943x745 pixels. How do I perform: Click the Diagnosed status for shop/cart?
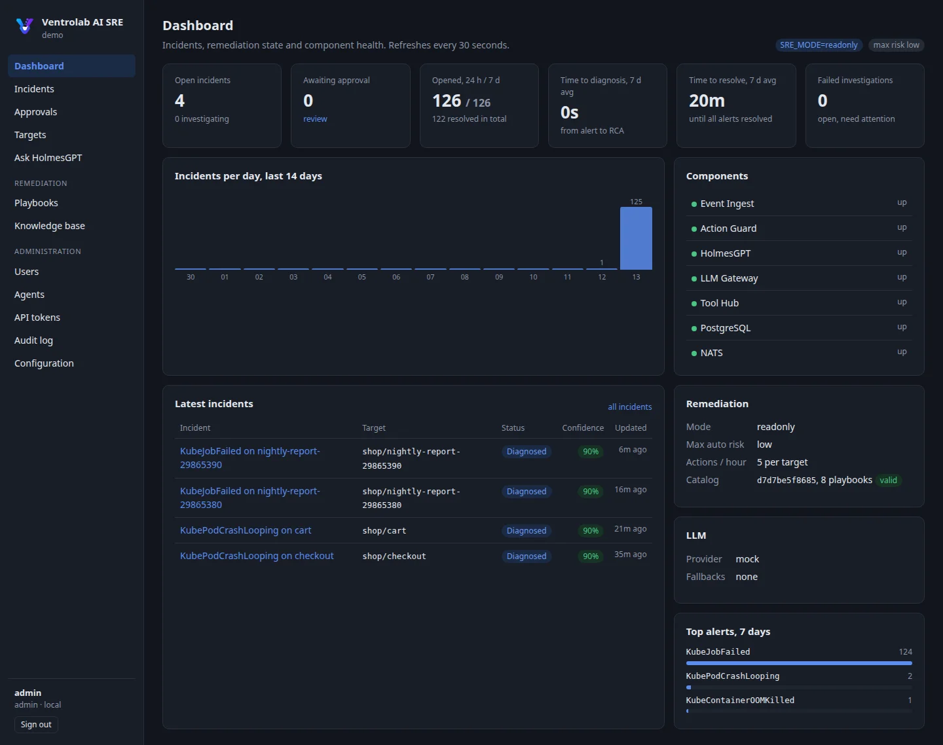[527, 531]
